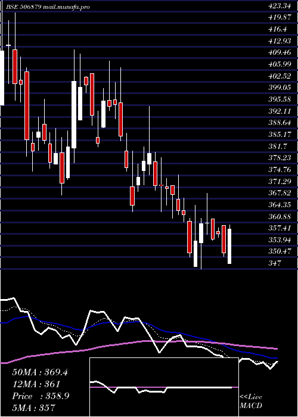Click the Price : 358.9 readout
This screenshot has width=298, height=417.
(x=41, y=396)
